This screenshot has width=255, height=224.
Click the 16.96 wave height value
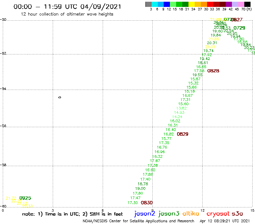pos(160,152)
